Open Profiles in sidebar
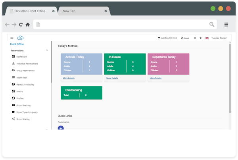 [18, 98]
